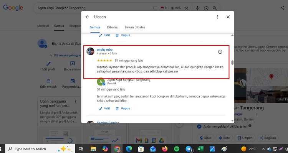The image size is (288, 153).
Task: Open Excel from taskbar
Action: click(200, 149)
